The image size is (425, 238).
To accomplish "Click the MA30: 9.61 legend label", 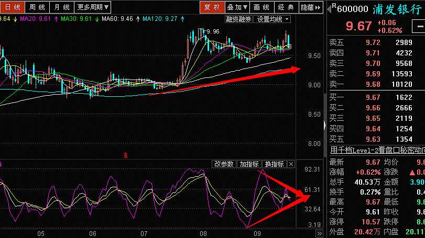I will point(76,19).
